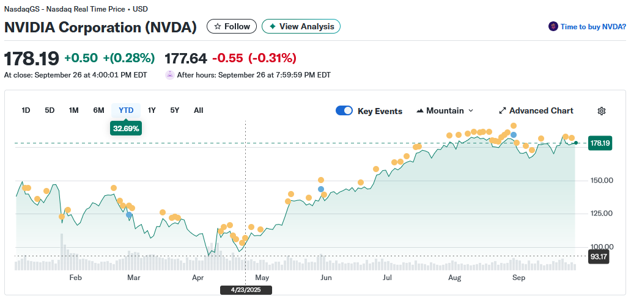Show the All time range

click(x=198, y=110)
